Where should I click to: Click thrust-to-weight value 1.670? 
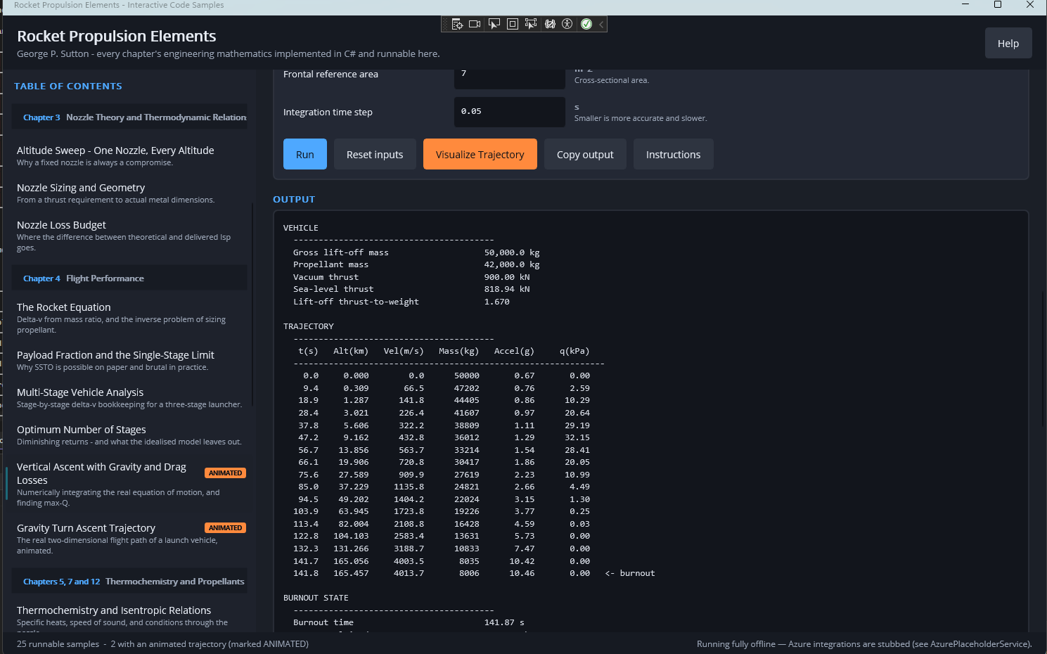496,302
